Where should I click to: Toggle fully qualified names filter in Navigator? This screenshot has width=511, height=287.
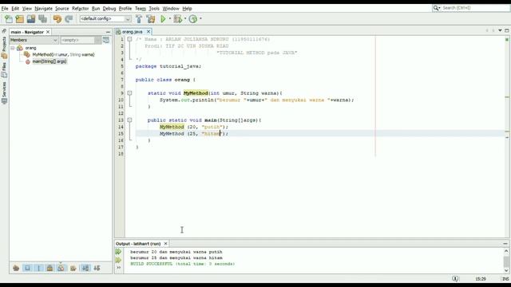(73, 268)
